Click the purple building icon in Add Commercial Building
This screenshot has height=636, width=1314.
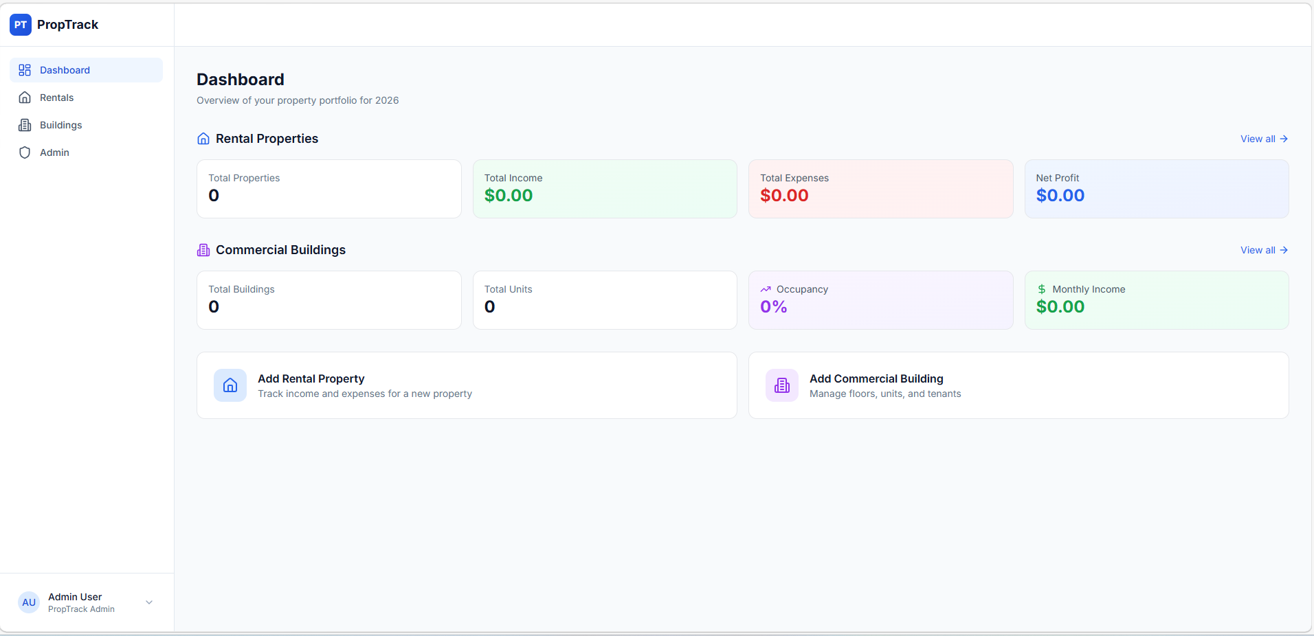(782, 385)
